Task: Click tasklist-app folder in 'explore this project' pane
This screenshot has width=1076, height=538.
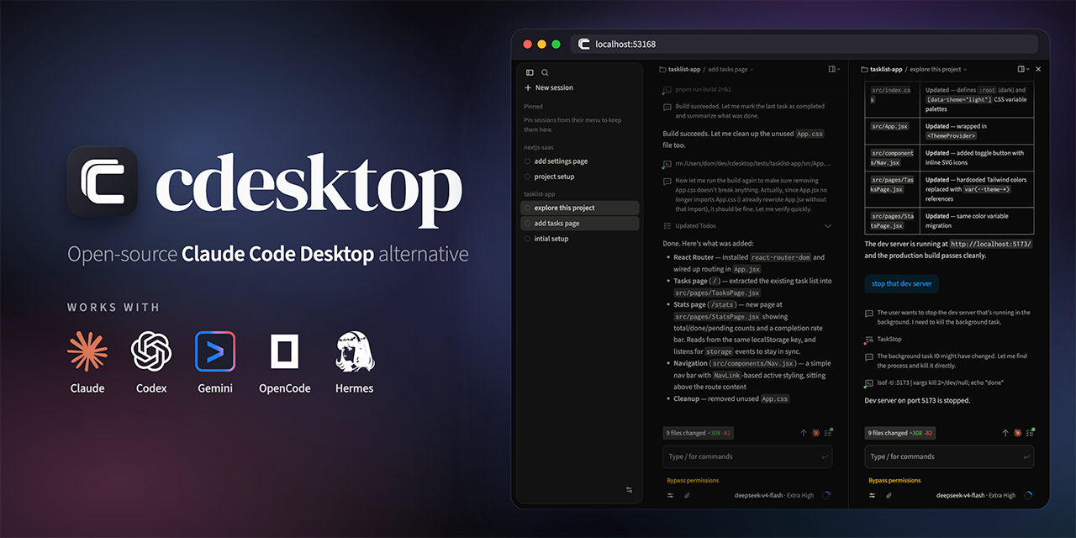Action: (882, 69)
